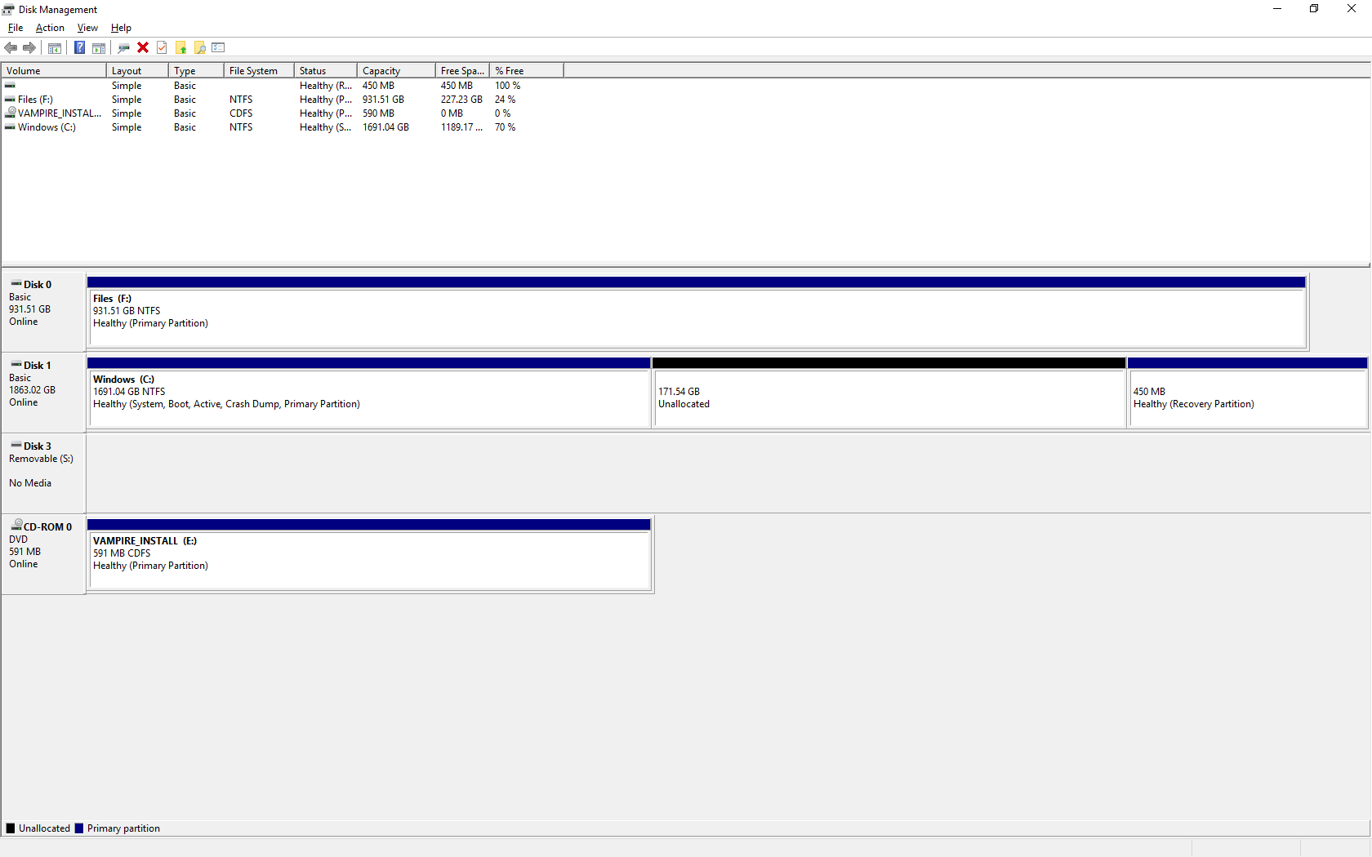The width and height of the screenshot is (1372, 857).
Task: Select Disk 3 Removable (S:) label panel
Action: pyautogui.click(x=43, y=473)
